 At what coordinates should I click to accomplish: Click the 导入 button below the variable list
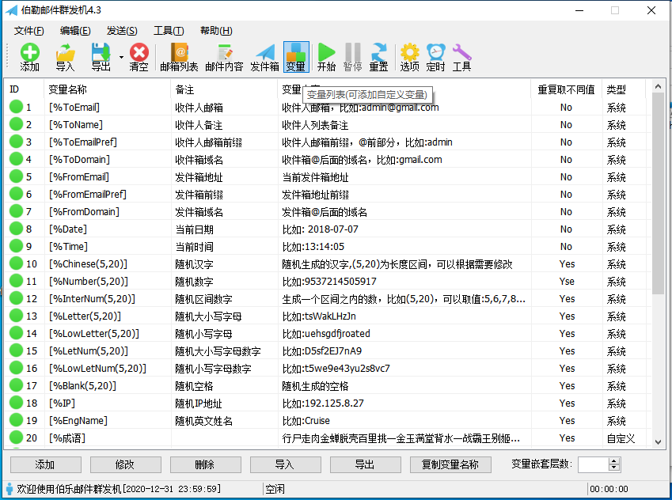click(286, 464)
